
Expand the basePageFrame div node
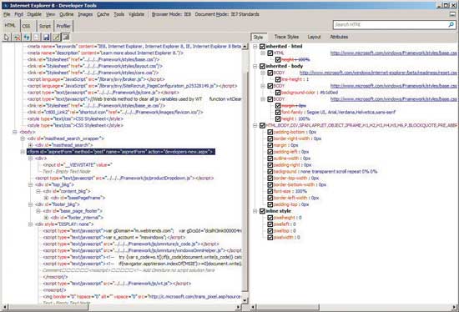[x=46, y=198]
